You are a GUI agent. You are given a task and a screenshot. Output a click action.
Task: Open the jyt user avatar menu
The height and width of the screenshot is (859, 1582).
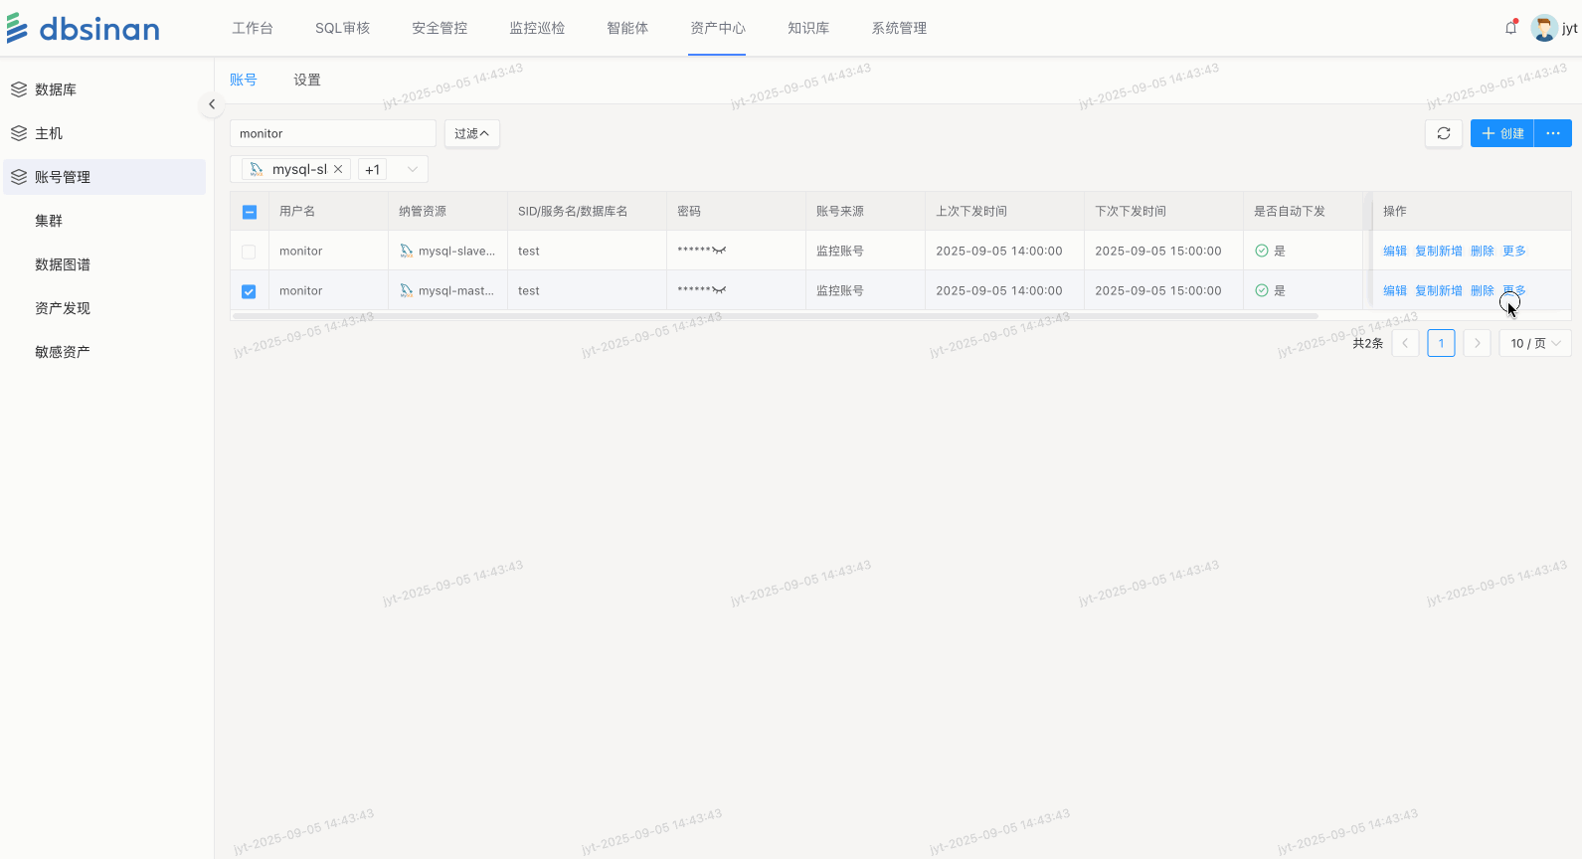(x=1544, y=28)
